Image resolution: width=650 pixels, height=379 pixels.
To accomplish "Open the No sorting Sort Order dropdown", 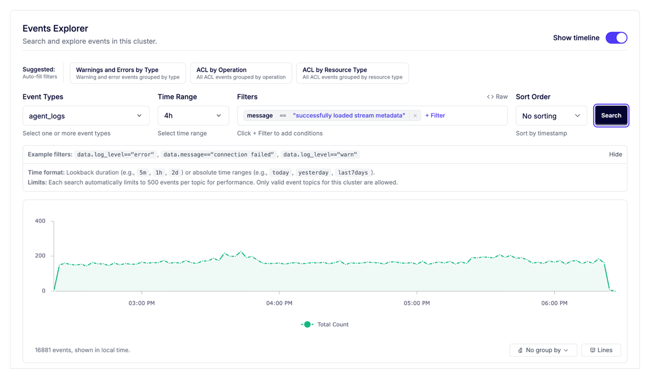I will coord(551,116).
